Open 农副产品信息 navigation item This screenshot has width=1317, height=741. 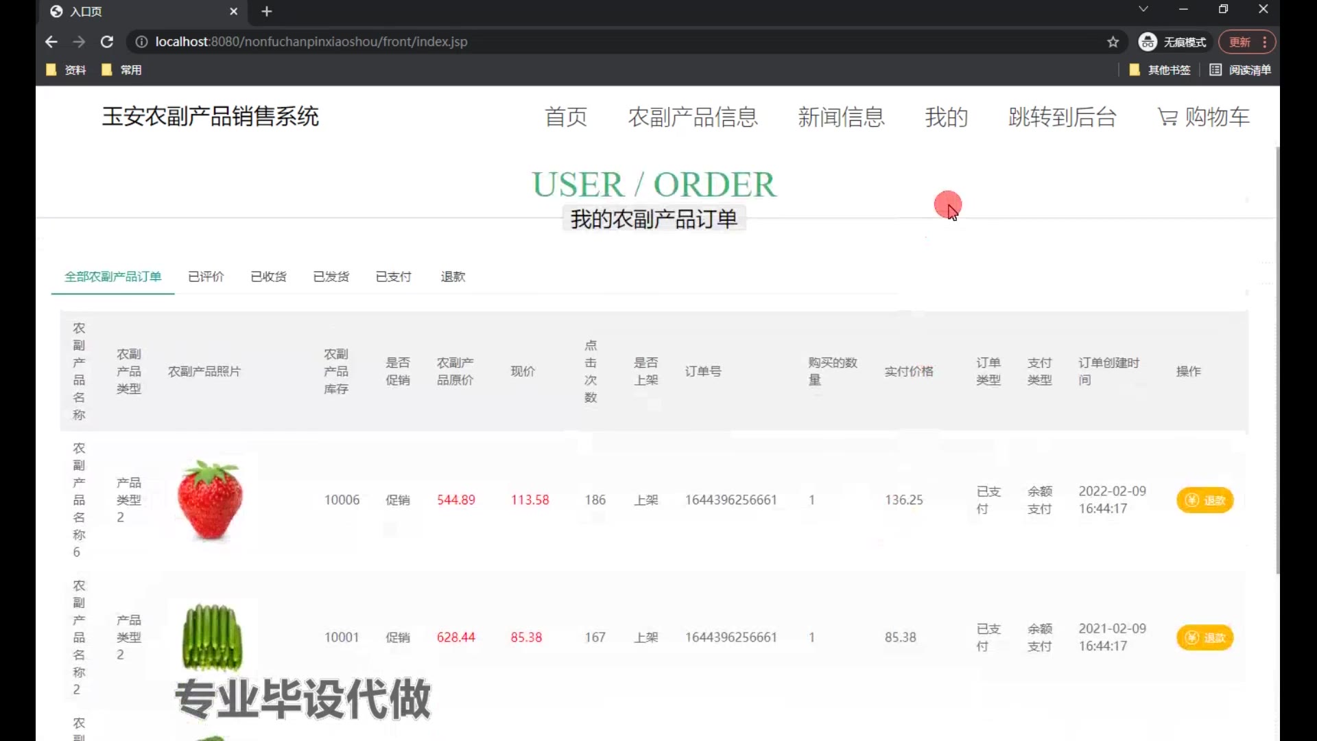coord(693,117)
